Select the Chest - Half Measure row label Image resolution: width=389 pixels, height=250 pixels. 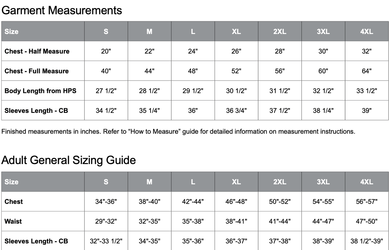point(37,51)
